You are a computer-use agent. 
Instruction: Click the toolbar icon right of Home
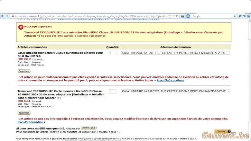tap(245, 16)
